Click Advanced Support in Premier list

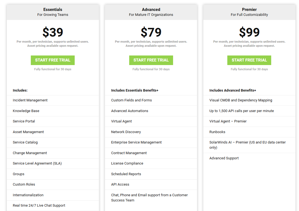coord(224,158)
